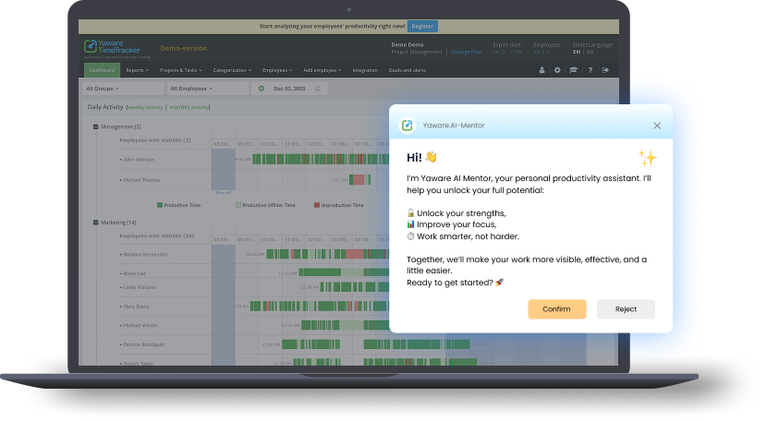Collapse the Management group

(95, 126)
